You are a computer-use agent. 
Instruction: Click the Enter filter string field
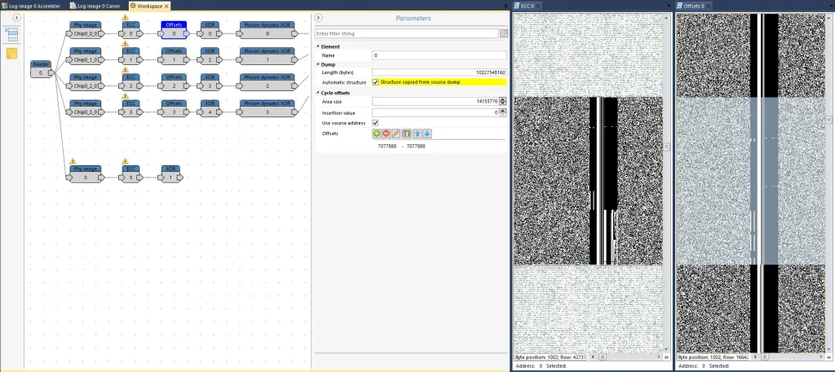tap(407, 33)
